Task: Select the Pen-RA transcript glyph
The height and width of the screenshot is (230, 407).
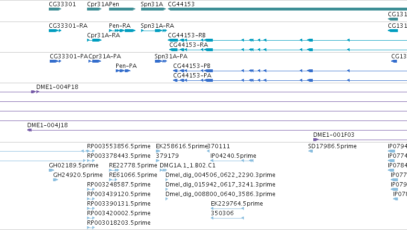Action: pyautogui.click(x=122, y=31)
